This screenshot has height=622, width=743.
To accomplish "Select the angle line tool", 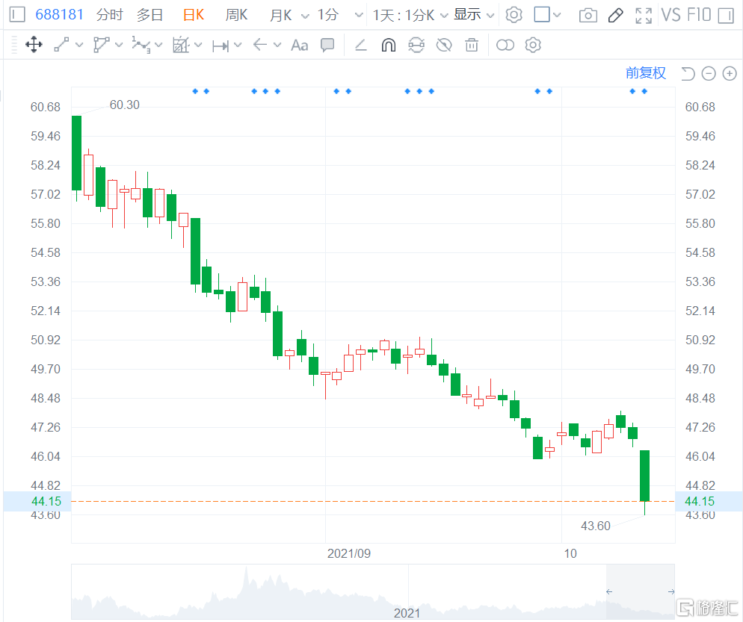I will tap(361, 45).
